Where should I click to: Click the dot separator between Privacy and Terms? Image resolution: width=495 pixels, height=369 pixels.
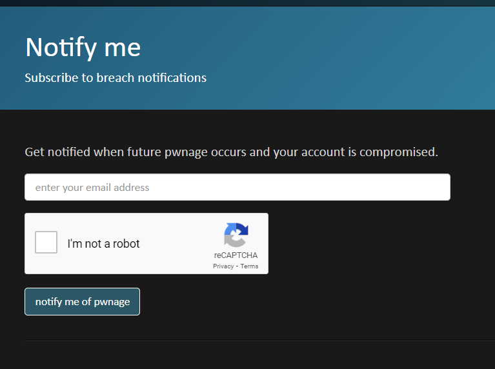click(x=237, y=266)
